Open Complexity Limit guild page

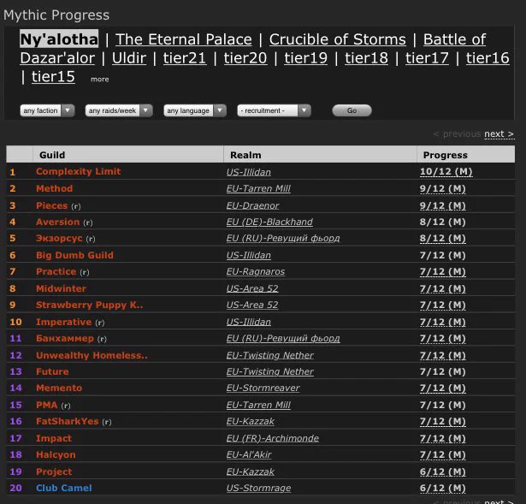(78, 171)
